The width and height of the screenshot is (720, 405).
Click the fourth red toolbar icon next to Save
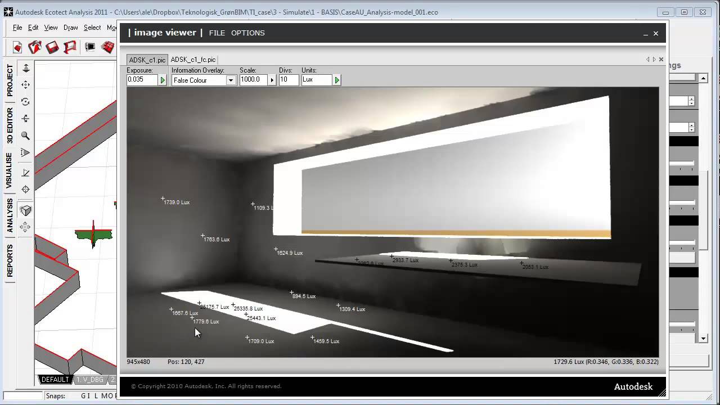[70, 47]
